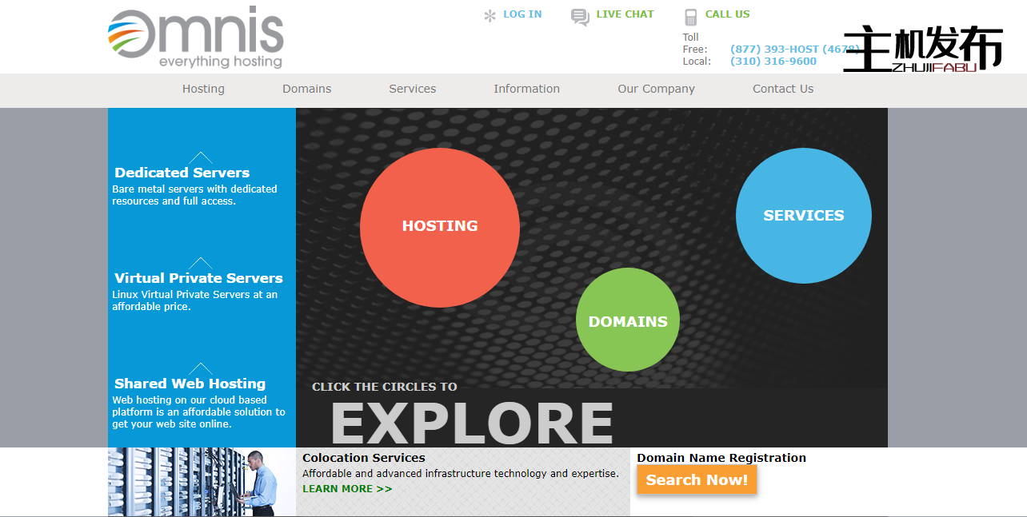Go to the Contact Us page
Screen dimensions: 1027x517
[782, 89]
